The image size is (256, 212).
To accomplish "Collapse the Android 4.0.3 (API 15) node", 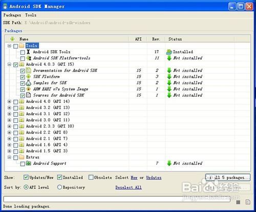I will [9, 65].
